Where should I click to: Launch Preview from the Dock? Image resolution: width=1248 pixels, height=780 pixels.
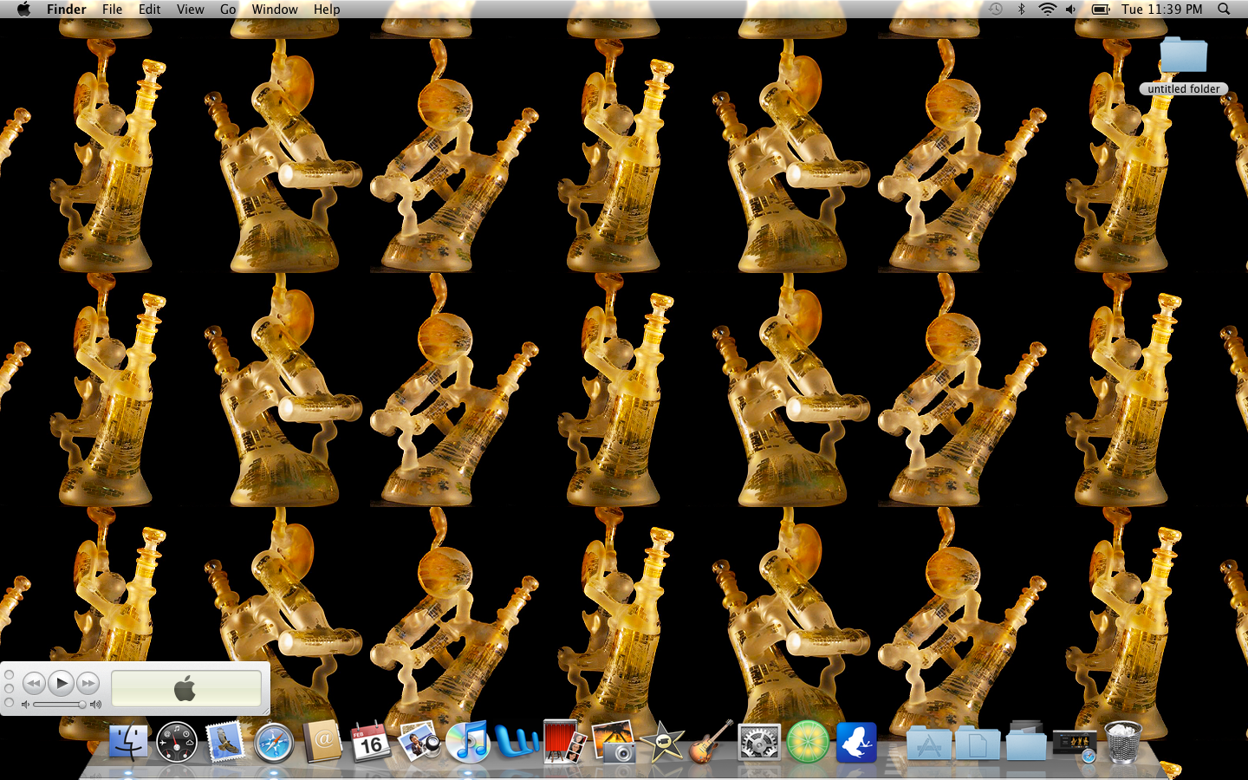click(x=419, y=743)
